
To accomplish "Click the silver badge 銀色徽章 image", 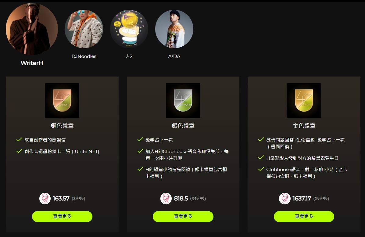I will coord(183,100).
